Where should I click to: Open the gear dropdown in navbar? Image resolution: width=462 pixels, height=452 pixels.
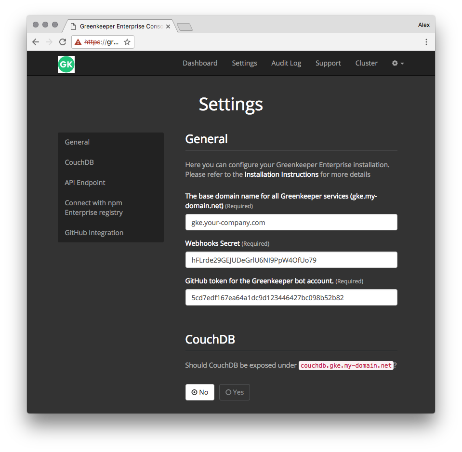pyautogui.click(x=398, y=63)
